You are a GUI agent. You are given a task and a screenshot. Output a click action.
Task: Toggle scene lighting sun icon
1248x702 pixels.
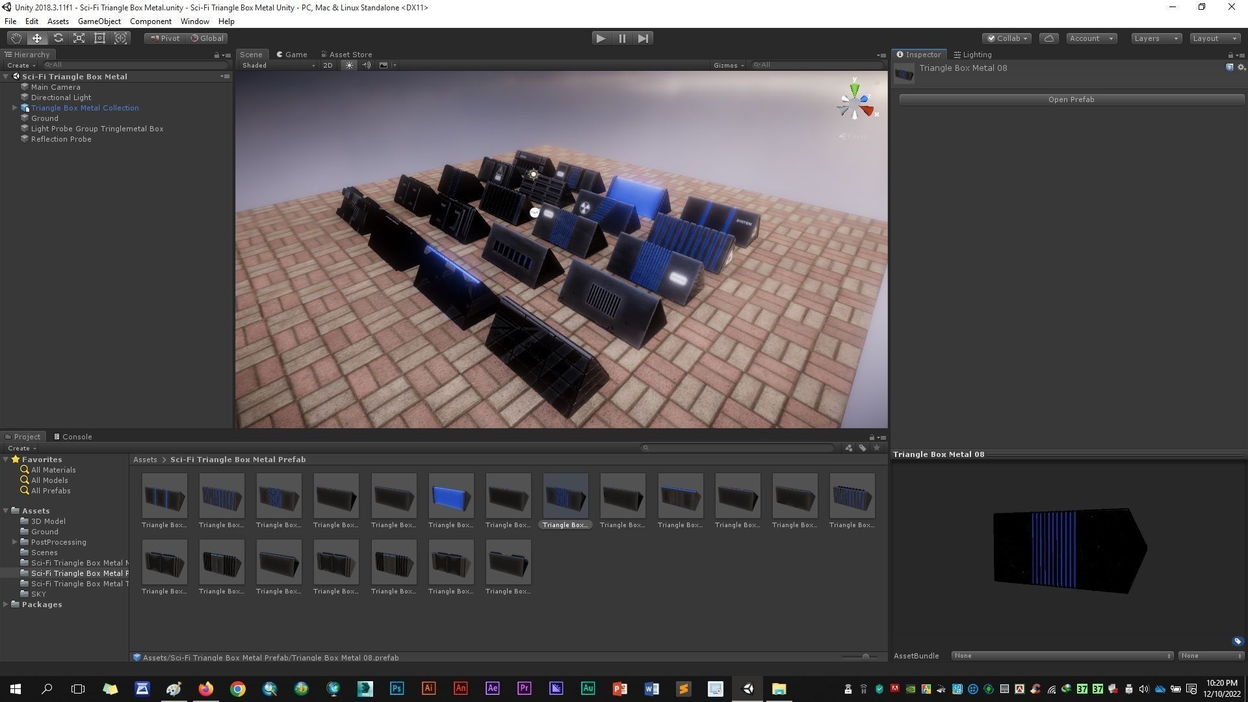coord(349,65)
